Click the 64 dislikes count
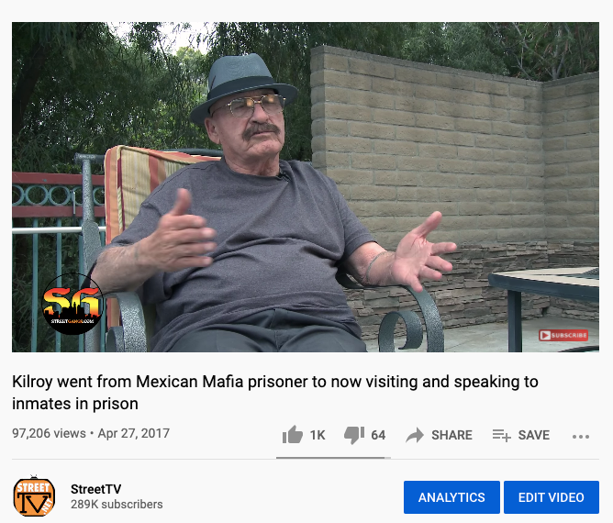 click(x=378, y=435)
